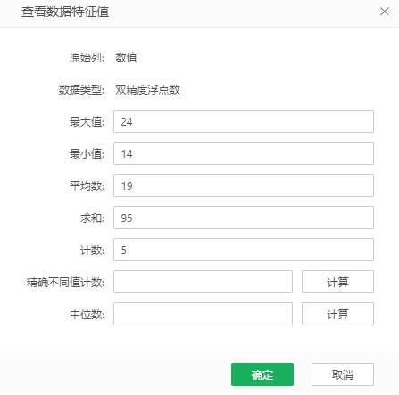Focus the empty 中位数 field
This screenshot has height=395, width=399.
pos(203,314)
